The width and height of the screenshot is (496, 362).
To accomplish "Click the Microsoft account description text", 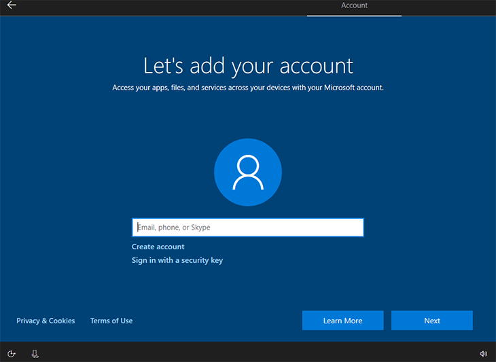I will (x=248, y=88).
